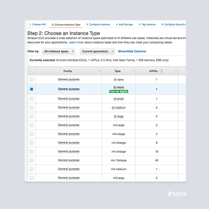Open the Type column sort arrow
Image resolution: width=209 pixels, height=209 pixels.
133,71
